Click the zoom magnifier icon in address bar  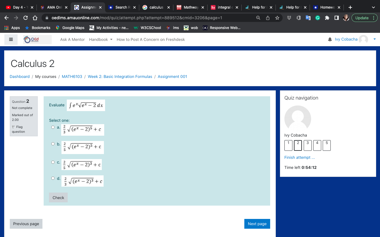(258, 18)
